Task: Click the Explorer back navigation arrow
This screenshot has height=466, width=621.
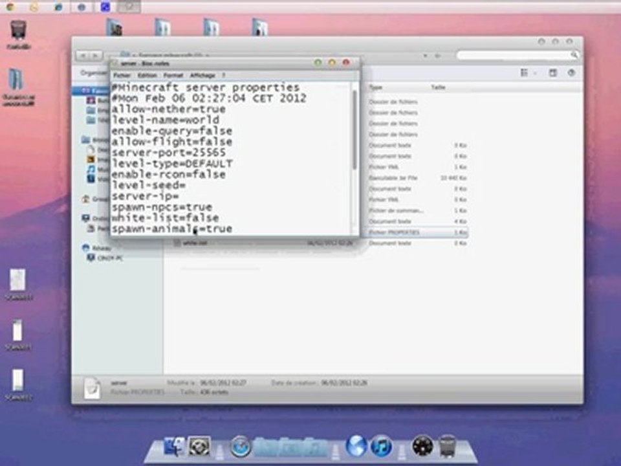Action: [83, 56]
